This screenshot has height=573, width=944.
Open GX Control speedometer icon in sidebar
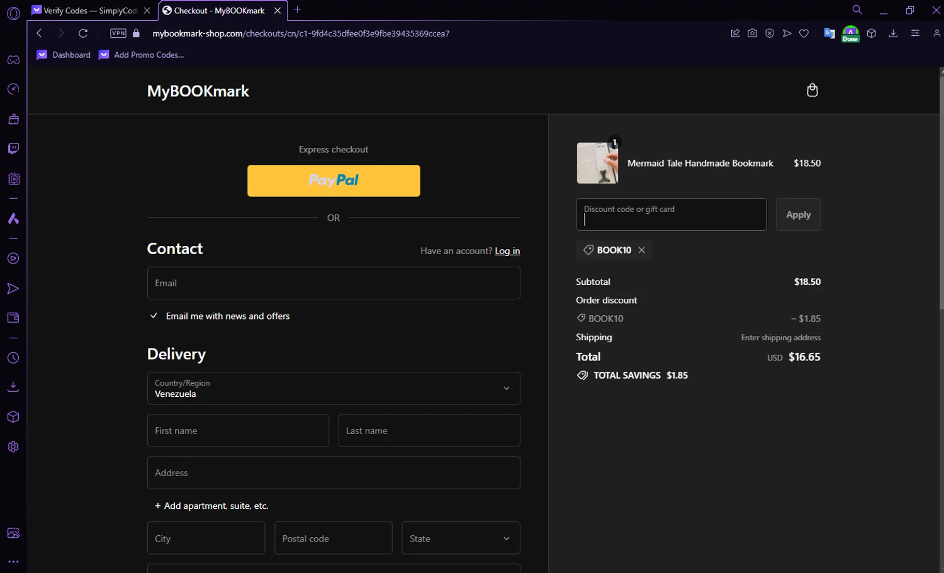coord(13,89)
